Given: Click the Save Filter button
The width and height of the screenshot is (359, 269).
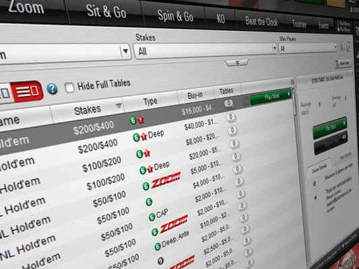Looking at the screenshot, I should click(x=343, y=63).
